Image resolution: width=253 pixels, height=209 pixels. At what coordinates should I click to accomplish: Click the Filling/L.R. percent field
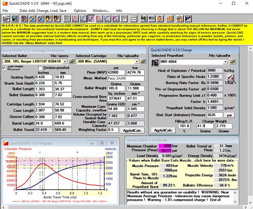(184, 126)
